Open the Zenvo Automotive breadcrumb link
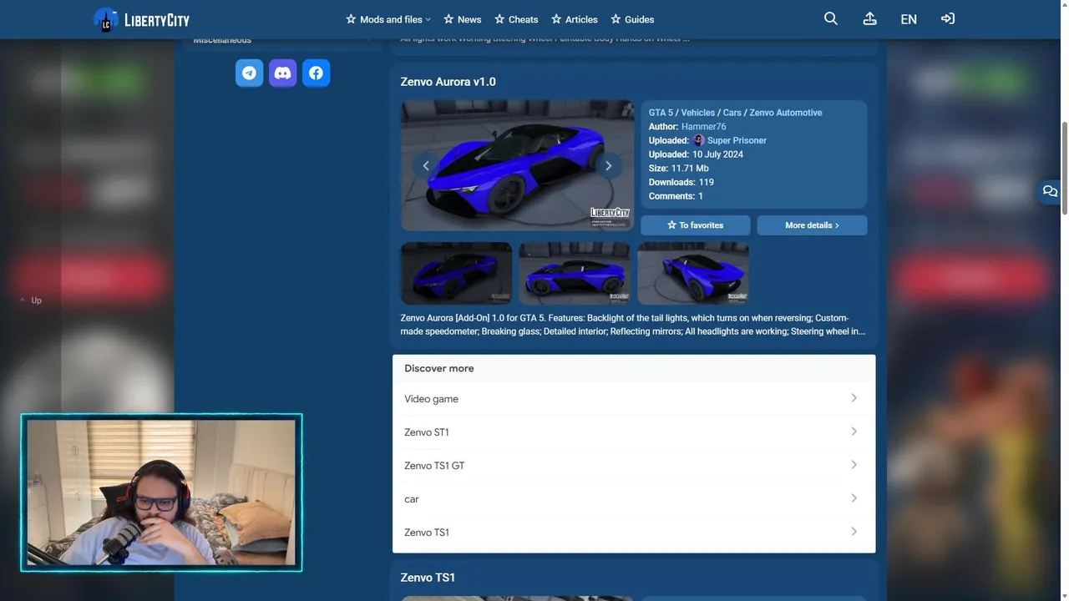Viewport: 1069px width, 601px height. 786,113
